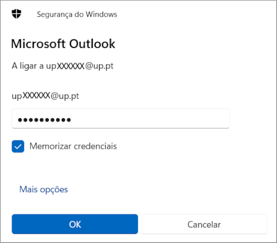This screenshot has height=243, width=277.
Task: Confirm sign-in with the OK button
Action: tap(75, 224)
